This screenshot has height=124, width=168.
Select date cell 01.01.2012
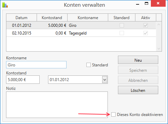pos(22,25)
